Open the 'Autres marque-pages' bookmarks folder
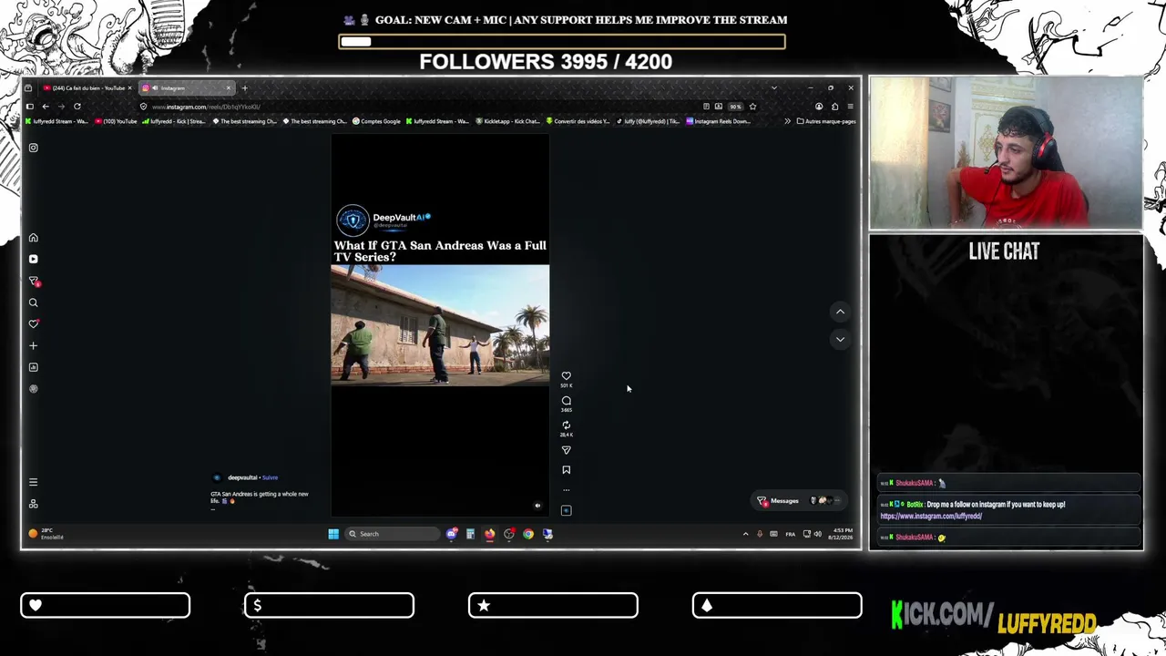1166x656 pixels. (x=826, y=121)
